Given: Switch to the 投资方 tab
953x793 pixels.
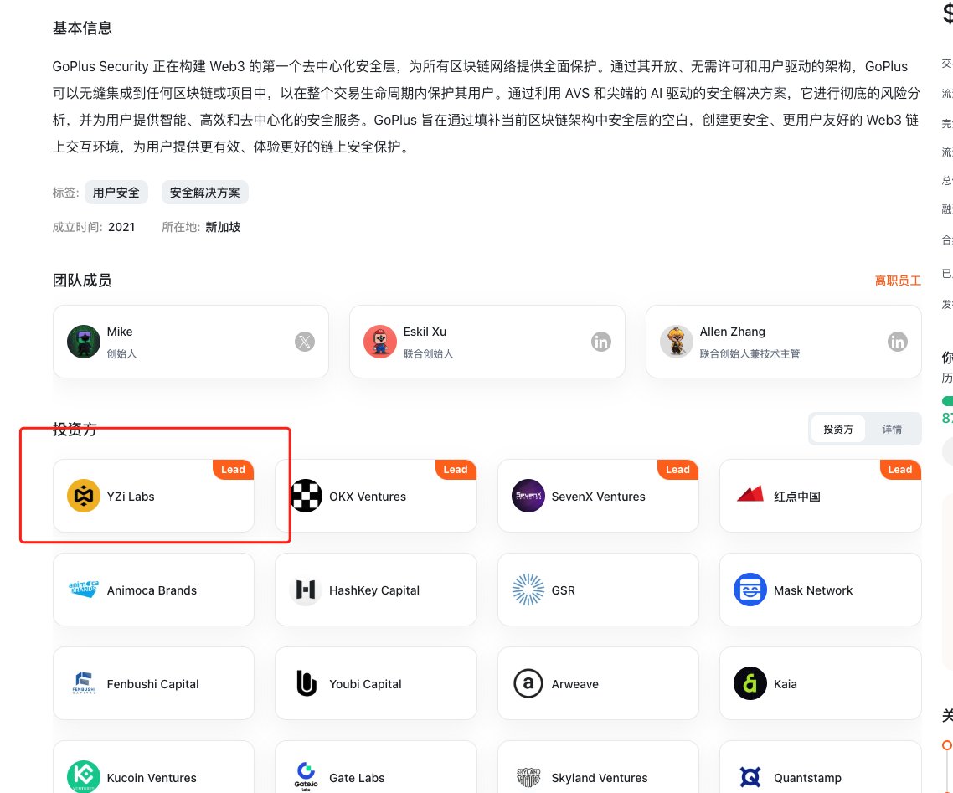Looking at the screenshot, I should coord(838,429).
